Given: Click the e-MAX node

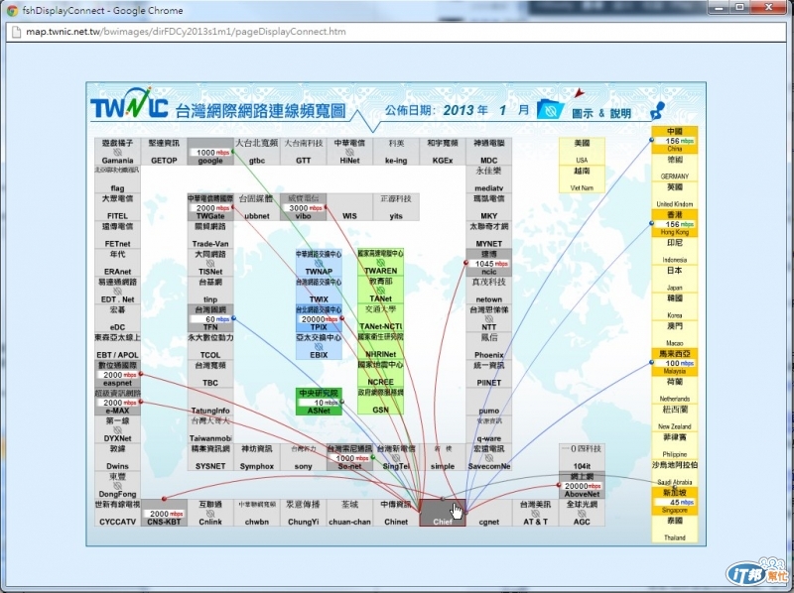Looking at the screenshot, I should click(x=117, y=402).
